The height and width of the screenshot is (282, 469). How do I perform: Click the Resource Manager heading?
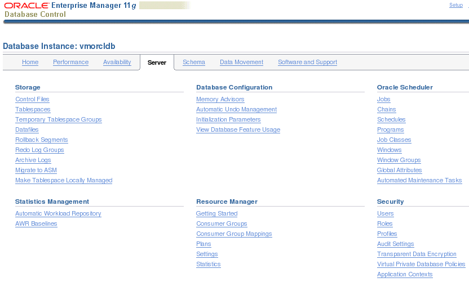tap(227, 202)
